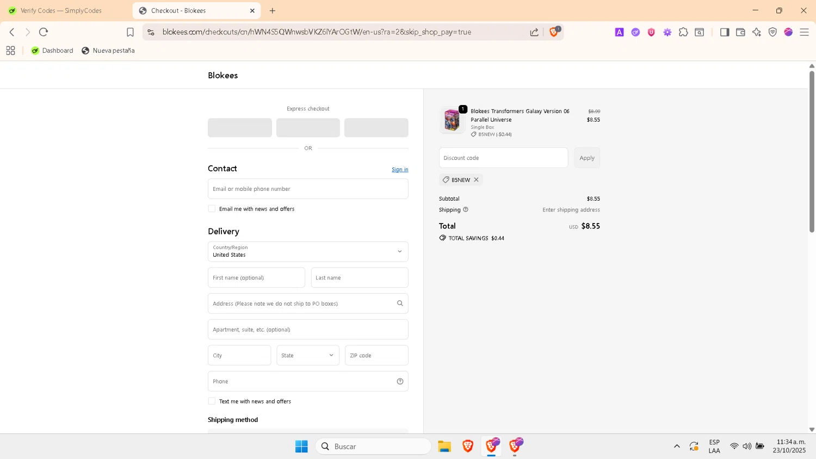Share this page icon in address bar

pyautogui.click(x=534, y=32)
